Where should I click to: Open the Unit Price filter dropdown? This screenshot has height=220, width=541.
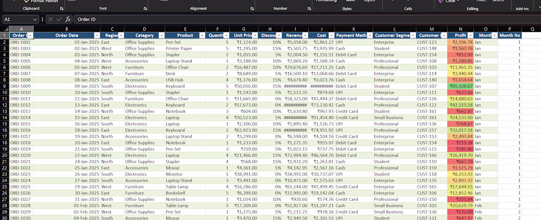click(x=255, y=35)
